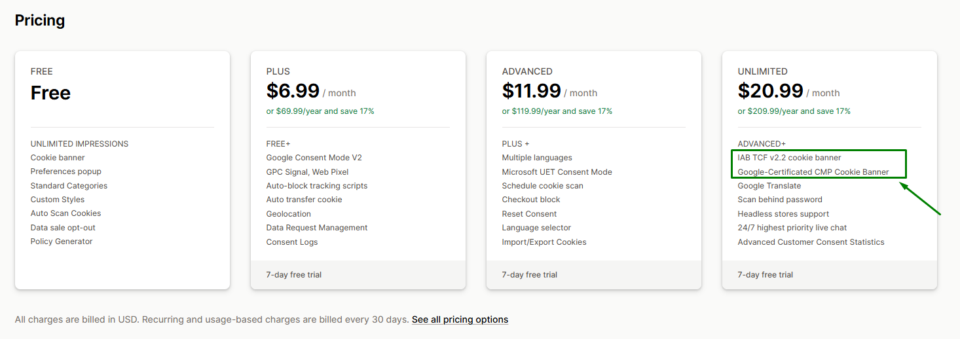Click the Policy Generator feature in Free plan
The height and width of the screenshot is (339, 960).
point(62,241)
